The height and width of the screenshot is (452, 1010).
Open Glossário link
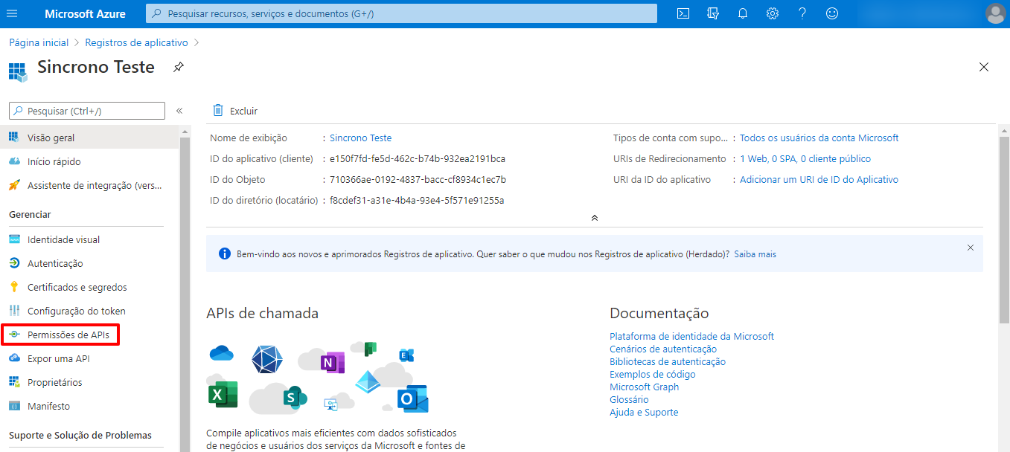point(629,399)
